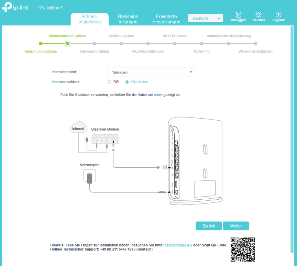
Task: Click the page vertical scrollbar
Action: pos(292,139)
